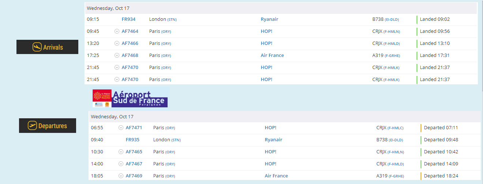Viewport: 483px width, 184px height.
Task: Select 'London' in the FR934 row
Action: 158,19
